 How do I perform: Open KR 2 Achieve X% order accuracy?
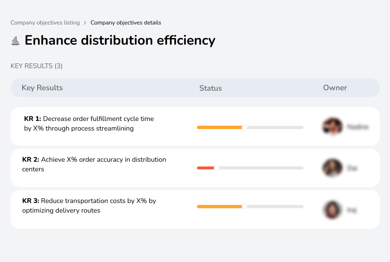(x=94, y=164)
